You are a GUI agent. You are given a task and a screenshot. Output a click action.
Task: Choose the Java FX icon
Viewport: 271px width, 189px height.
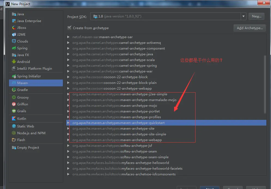tap(14, 55)
